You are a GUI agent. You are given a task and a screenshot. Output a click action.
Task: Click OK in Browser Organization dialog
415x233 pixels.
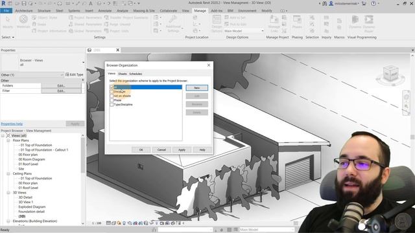[141, 150]
